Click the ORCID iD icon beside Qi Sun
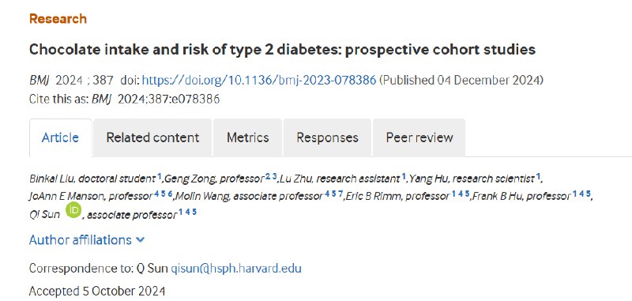The width and height of the screenshot is (632, 301). (x=73, y=210)
